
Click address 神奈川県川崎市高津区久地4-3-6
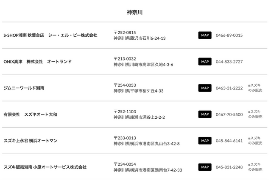click(x=143, y=65)
